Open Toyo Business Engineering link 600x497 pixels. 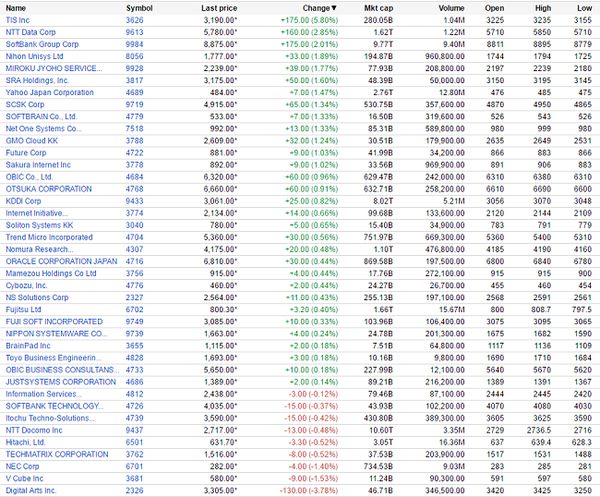[54, 358]
